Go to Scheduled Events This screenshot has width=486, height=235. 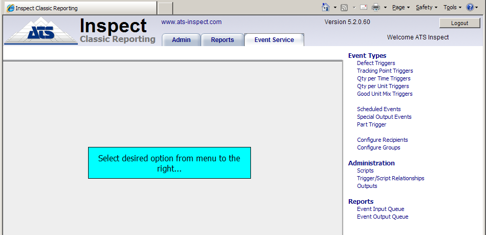point(379,109)
